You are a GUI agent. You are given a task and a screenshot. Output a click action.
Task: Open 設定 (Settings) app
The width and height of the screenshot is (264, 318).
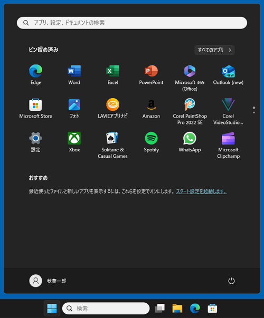[36, 142]
